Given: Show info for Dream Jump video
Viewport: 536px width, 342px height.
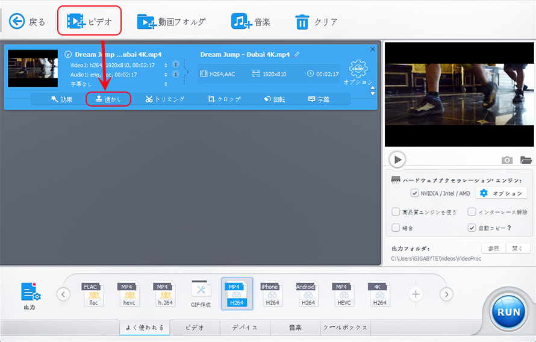Looking at the screenshot, I should (68, 54).
